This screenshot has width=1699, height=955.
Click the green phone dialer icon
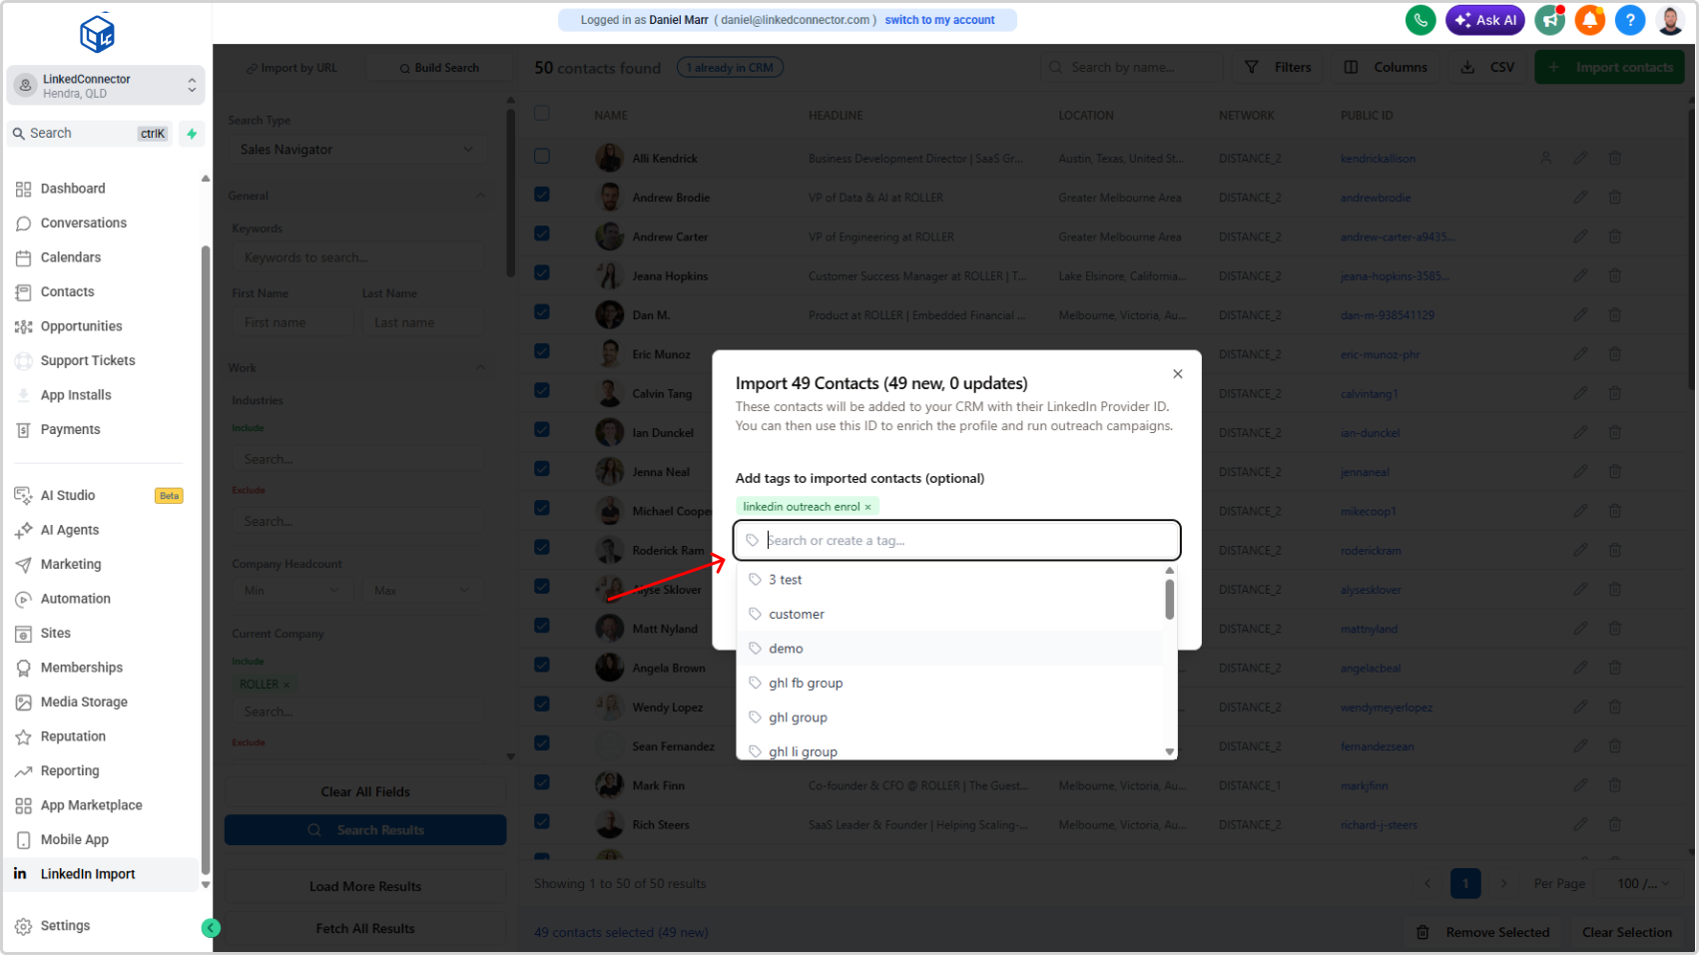(1419, 20)
